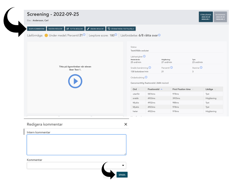
Task: Click the SPARA button
Action: (x=122, y=175)
